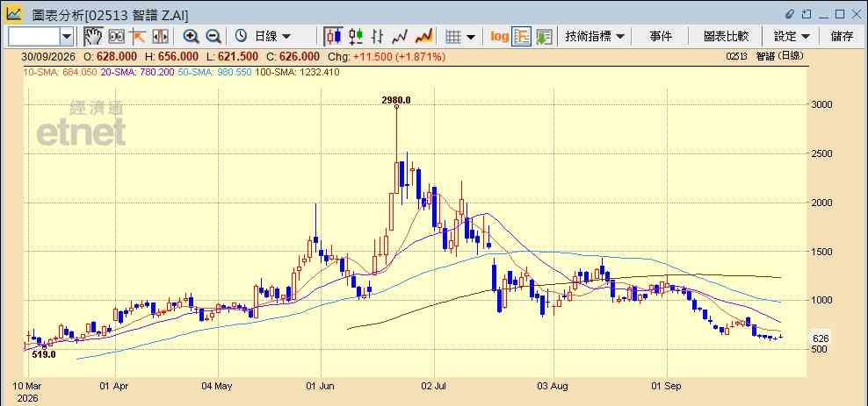This screenshot has height=406, width=868.
Task: Click the 02513 智譜 (日線) chart label
Action: [x=764, y=56]
